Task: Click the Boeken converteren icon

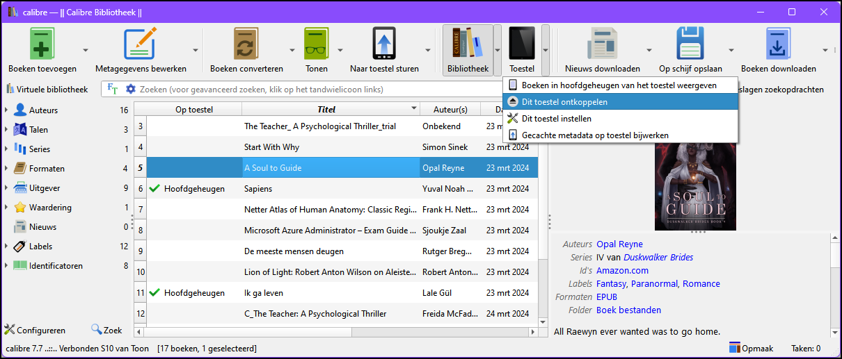Action: 246,44
